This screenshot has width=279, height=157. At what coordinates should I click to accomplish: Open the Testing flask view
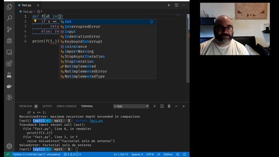(9, 75)
